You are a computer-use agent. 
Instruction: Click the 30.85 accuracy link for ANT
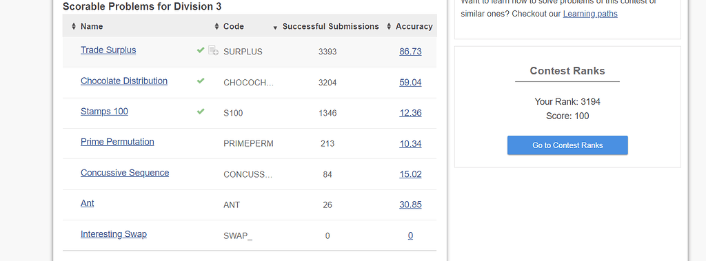pyautogui.click(x=410, y=205)
